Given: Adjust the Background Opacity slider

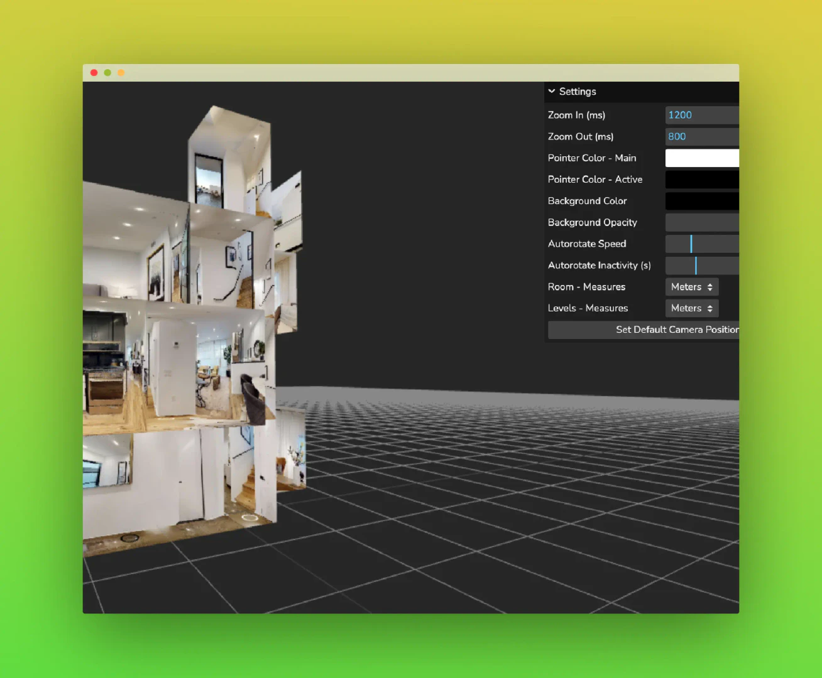Looking at the screenshot, I should click(x=702, y=222).
